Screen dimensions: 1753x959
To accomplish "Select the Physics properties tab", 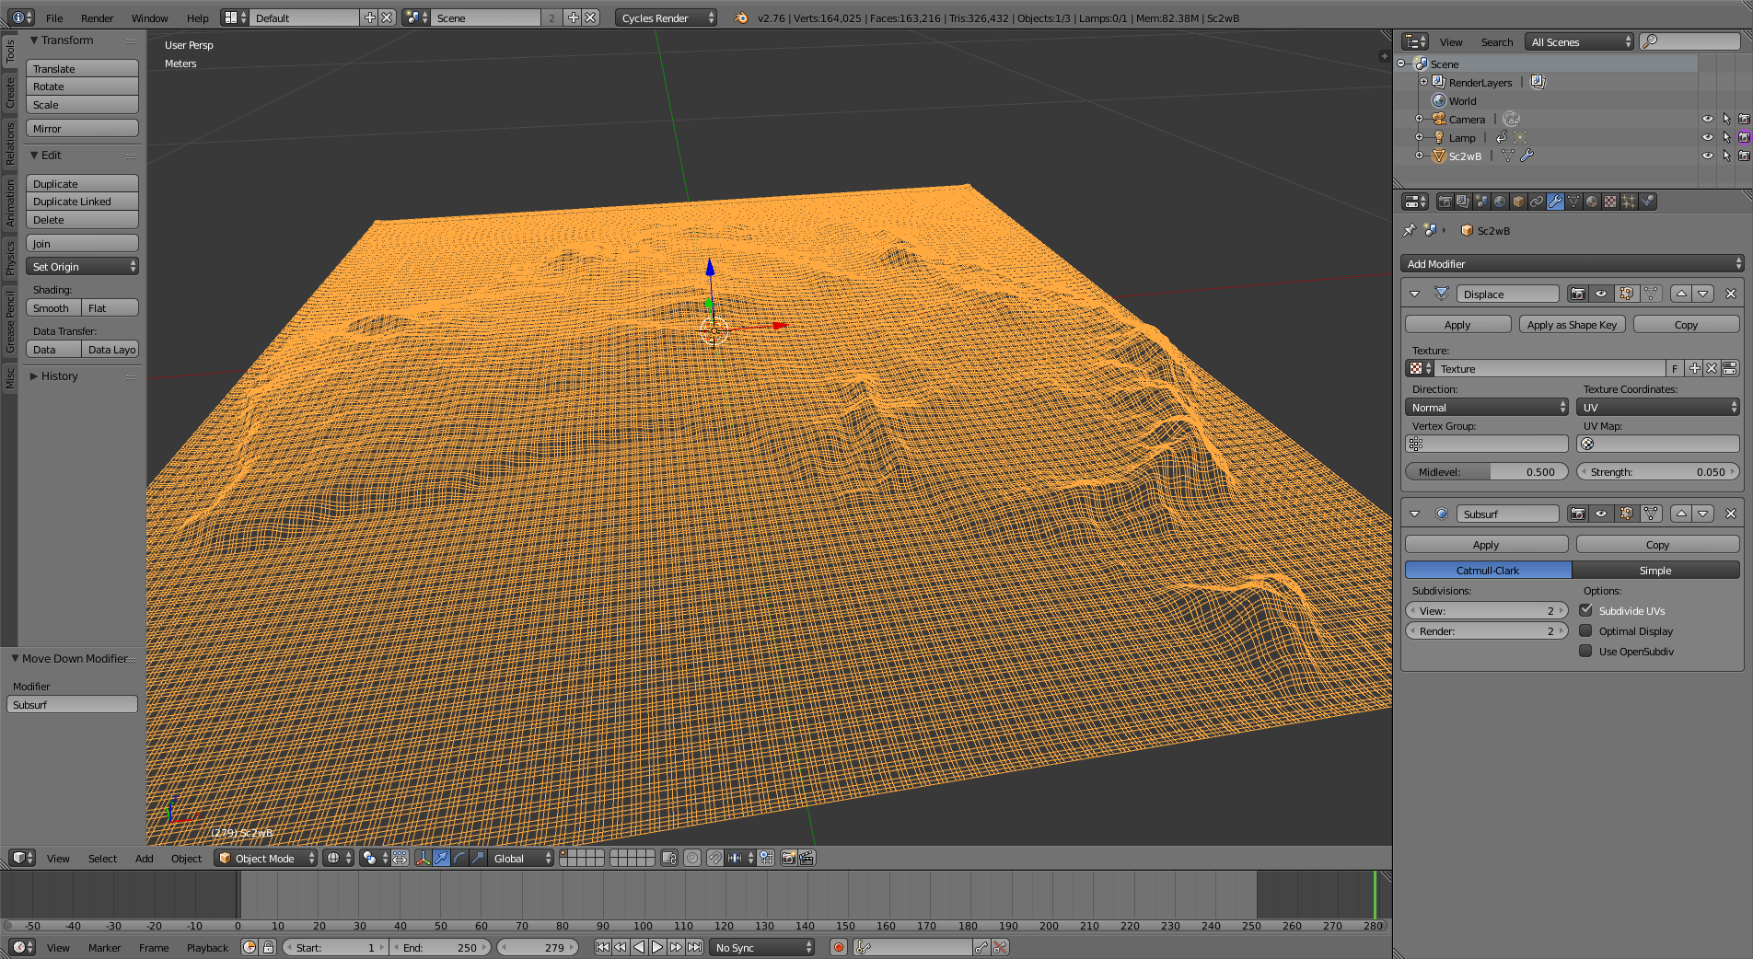I will pyautogui.click(x=1646, y=202).
